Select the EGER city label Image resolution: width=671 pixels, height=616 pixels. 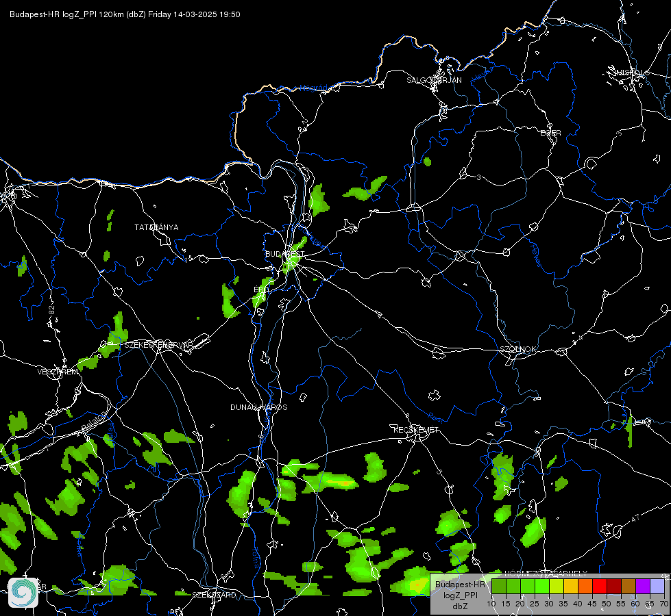click(550, 133)
